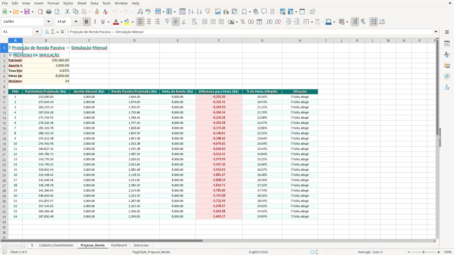This screenshot has width=454, height=255.
Task: Click the AutoFilter funnel icon
Action: coord(207,12)
